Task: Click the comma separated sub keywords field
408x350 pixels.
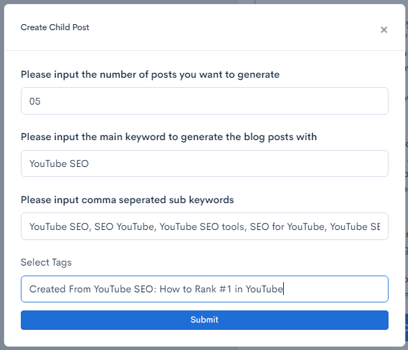Action: [x=205, y=226]
